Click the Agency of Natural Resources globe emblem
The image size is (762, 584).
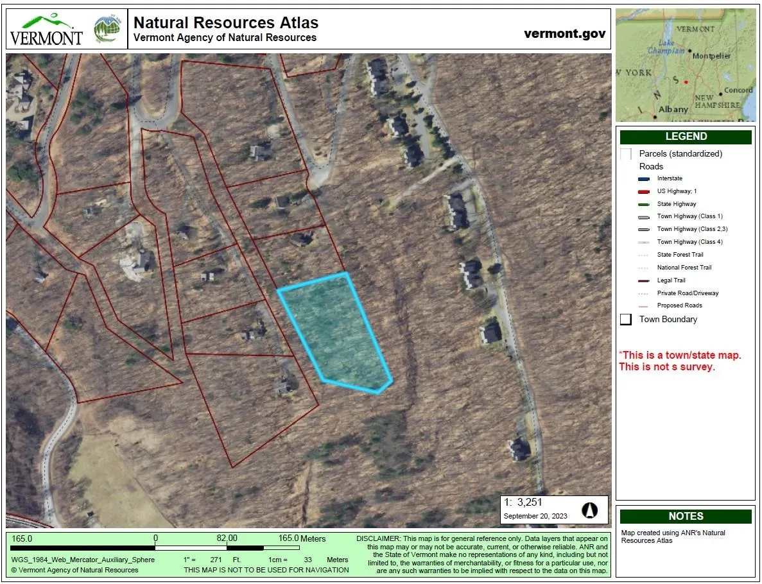[x=107, y=29]
